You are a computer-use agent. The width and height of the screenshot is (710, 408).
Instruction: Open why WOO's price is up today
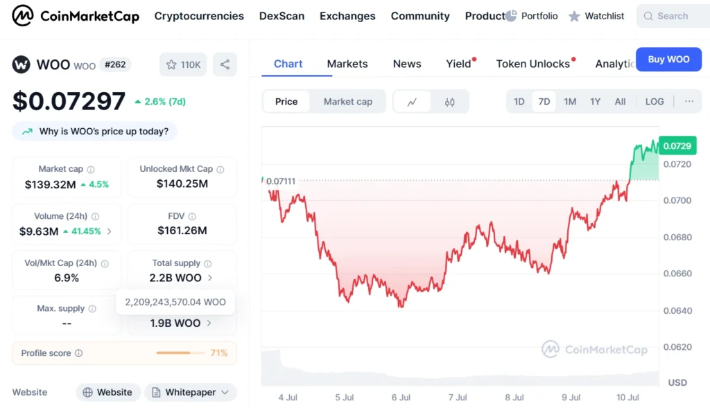click(x=94, y=131)
